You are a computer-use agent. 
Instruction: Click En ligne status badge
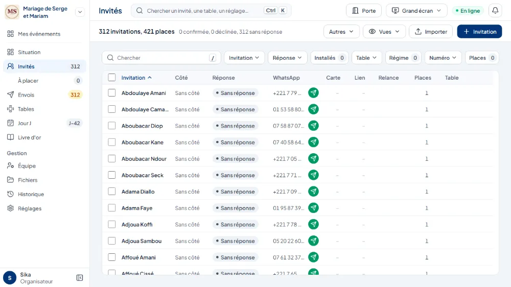click(x=468, y=11)
